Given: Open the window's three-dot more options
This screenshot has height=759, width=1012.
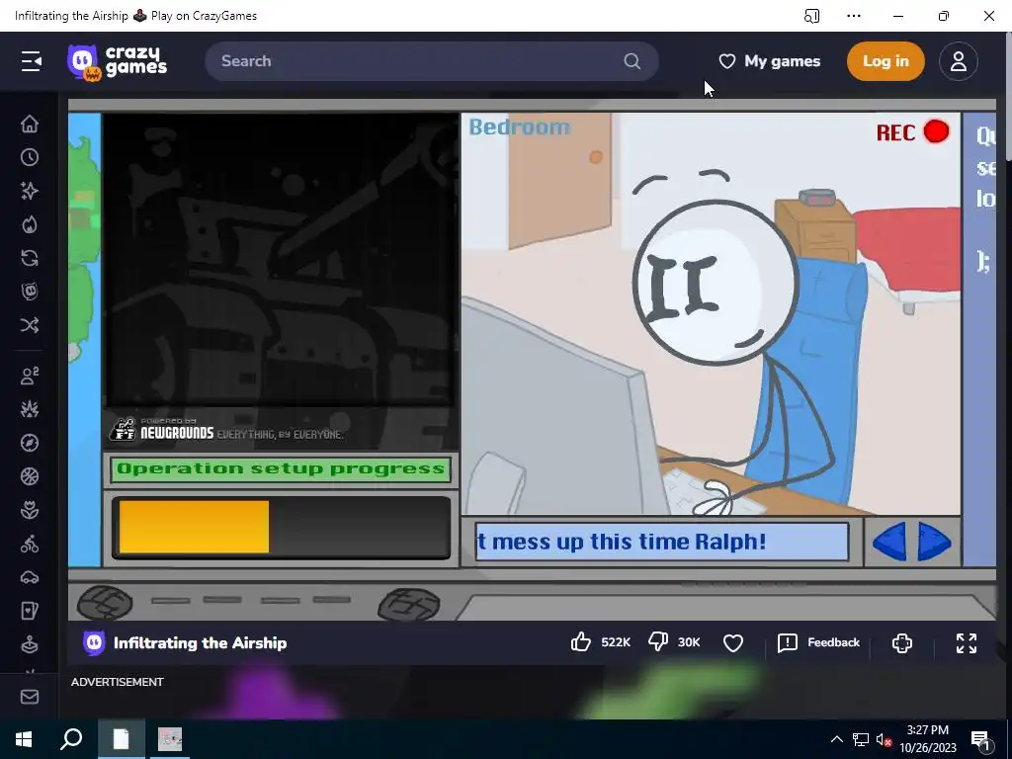Looking at the screenshot, I should coord(854,16).
